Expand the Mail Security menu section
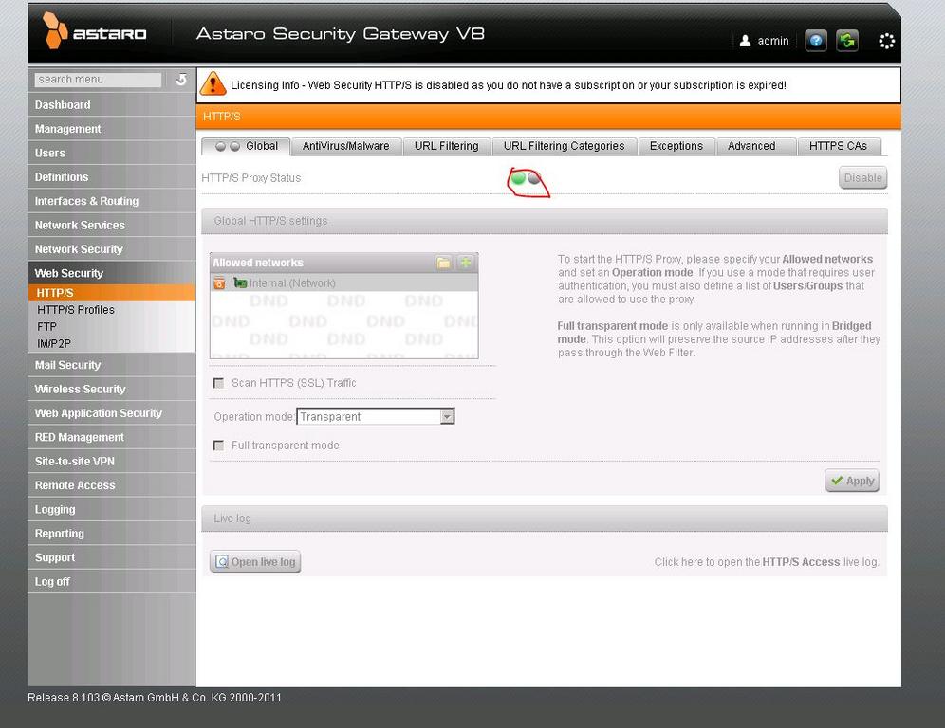945x728 pixels. point(67,365)
